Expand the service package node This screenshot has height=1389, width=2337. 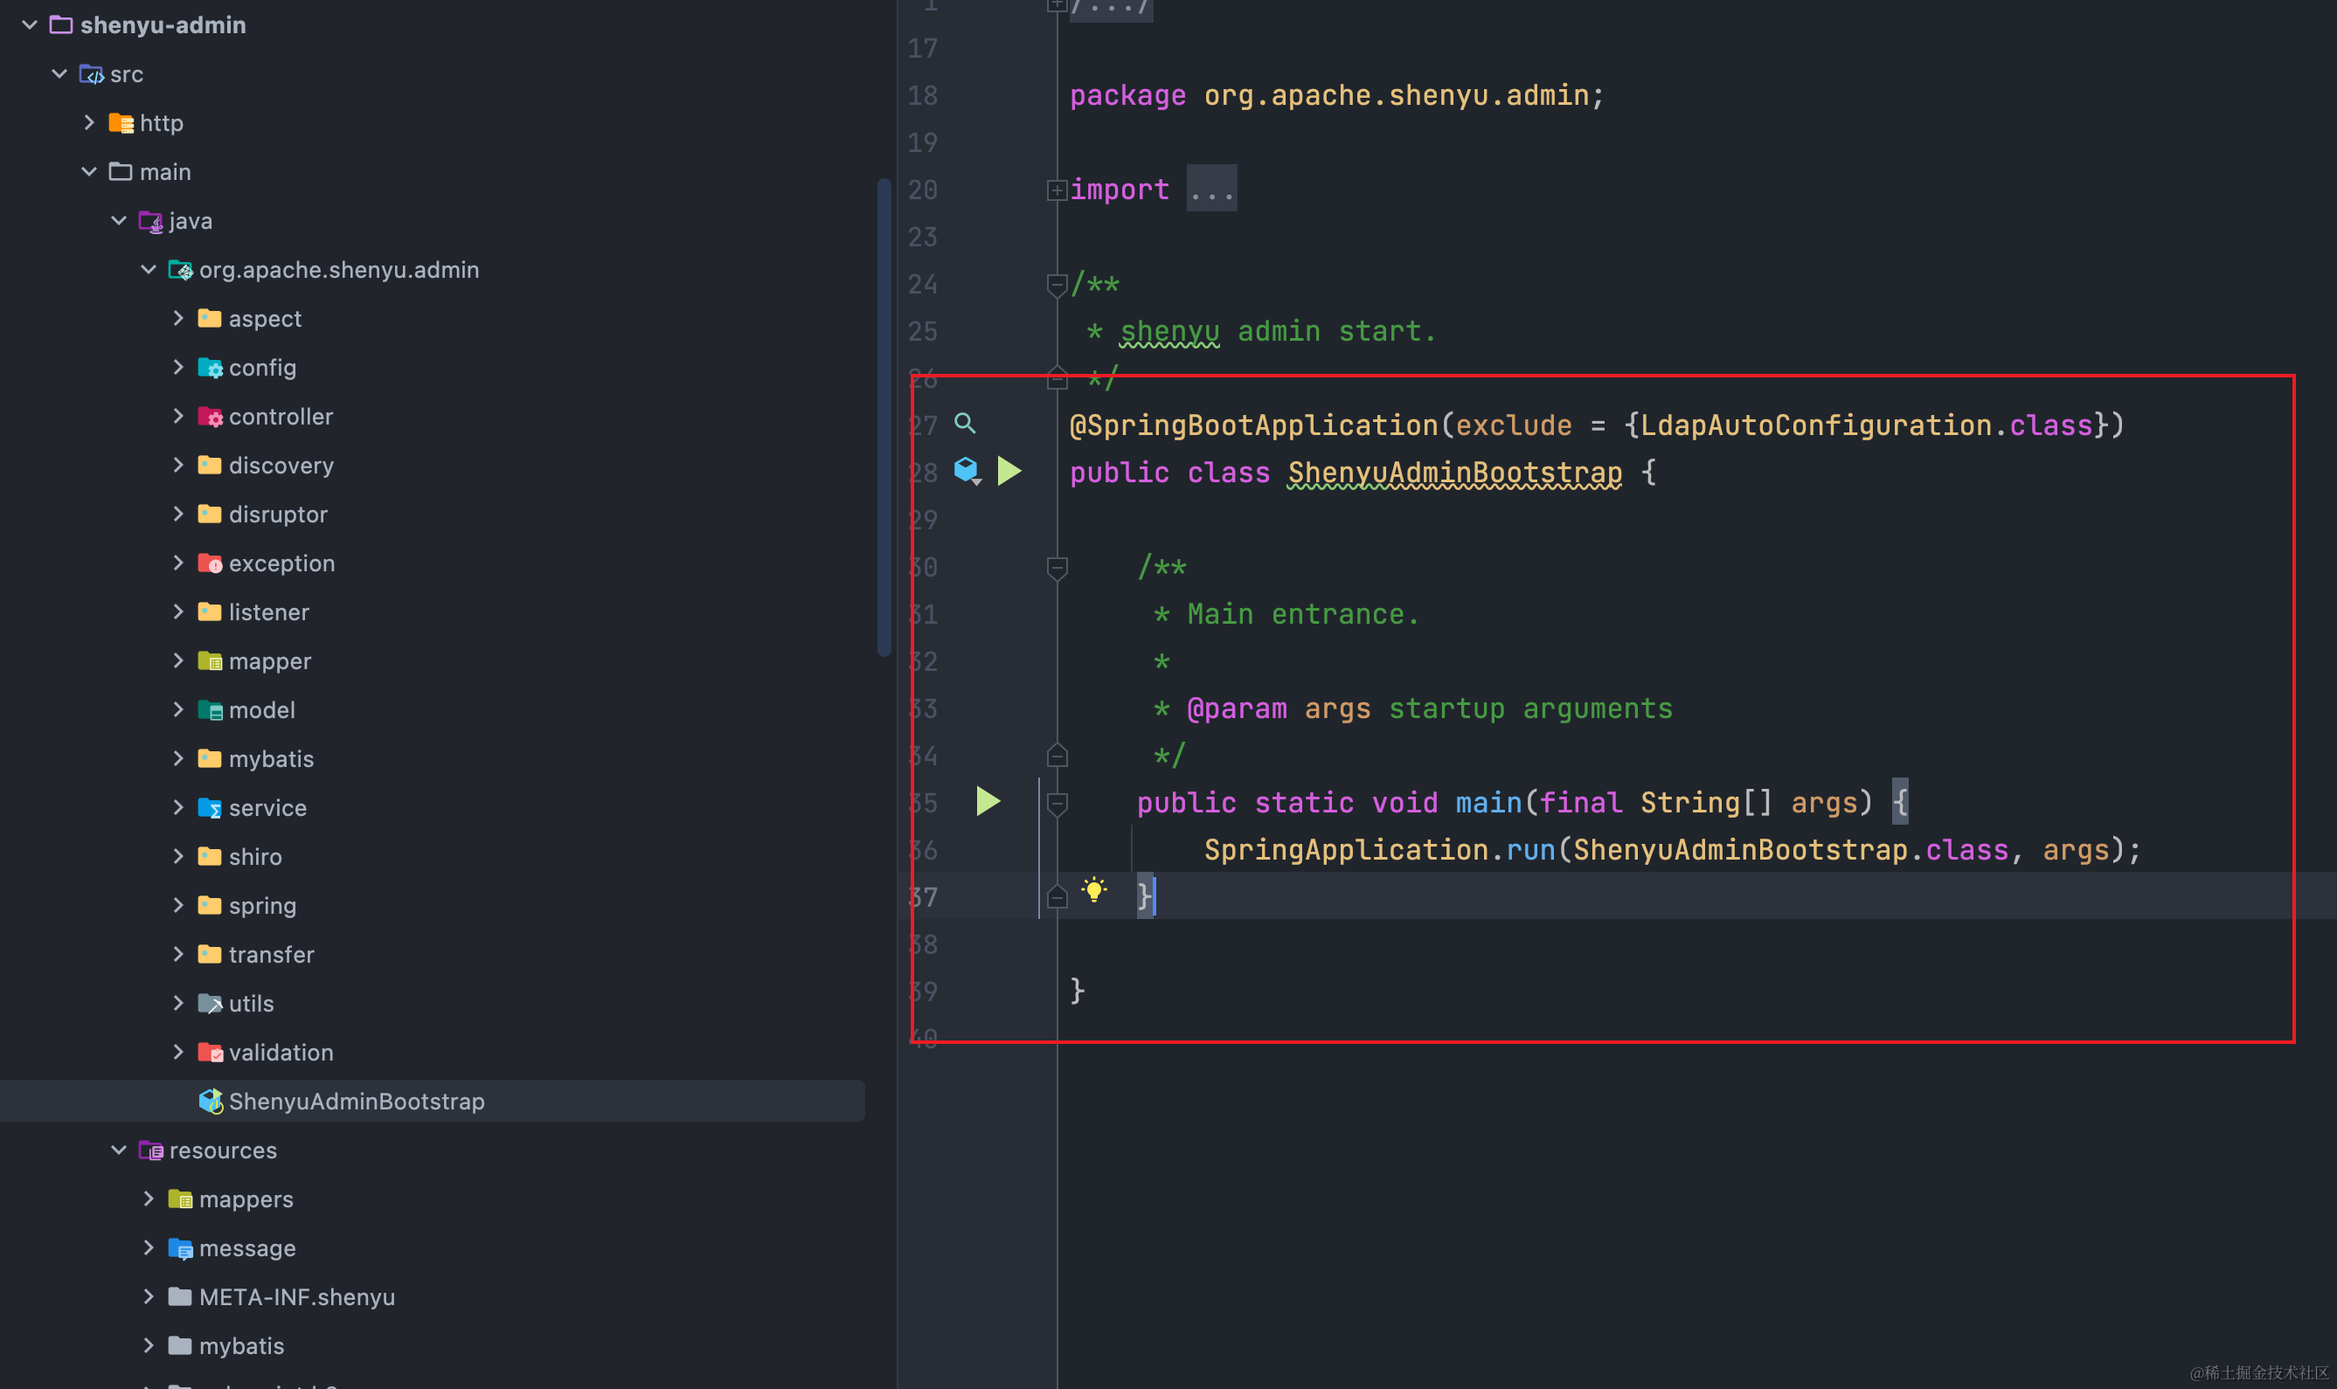pos(178,807)
